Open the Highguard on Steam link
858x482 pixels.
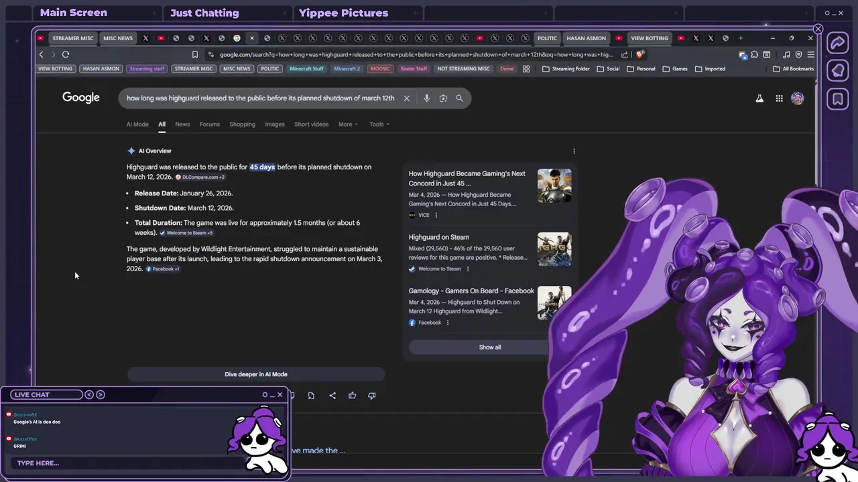pos(439,237)
